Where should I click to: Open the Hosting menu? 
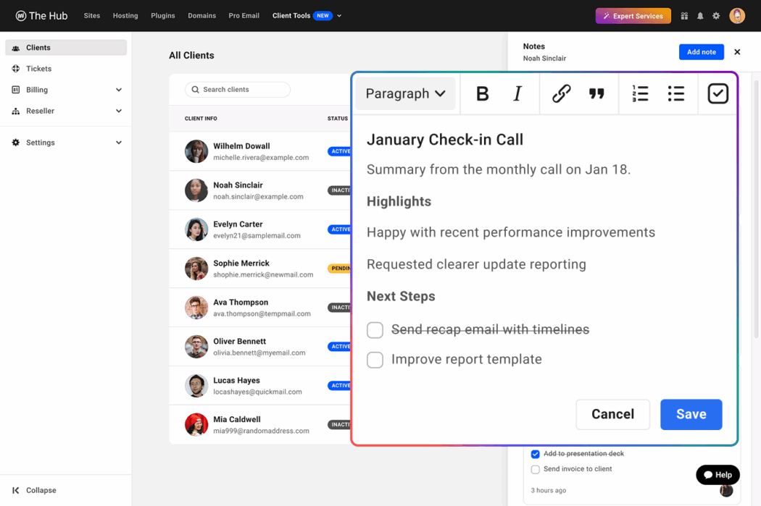pyautogui.click(x=125, y=15)
